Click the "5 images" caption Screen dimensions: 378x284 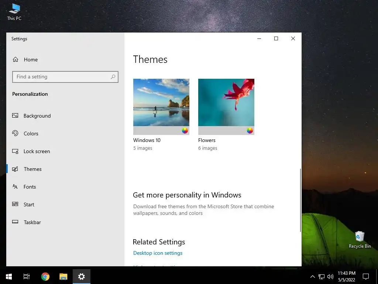point(142,148)
